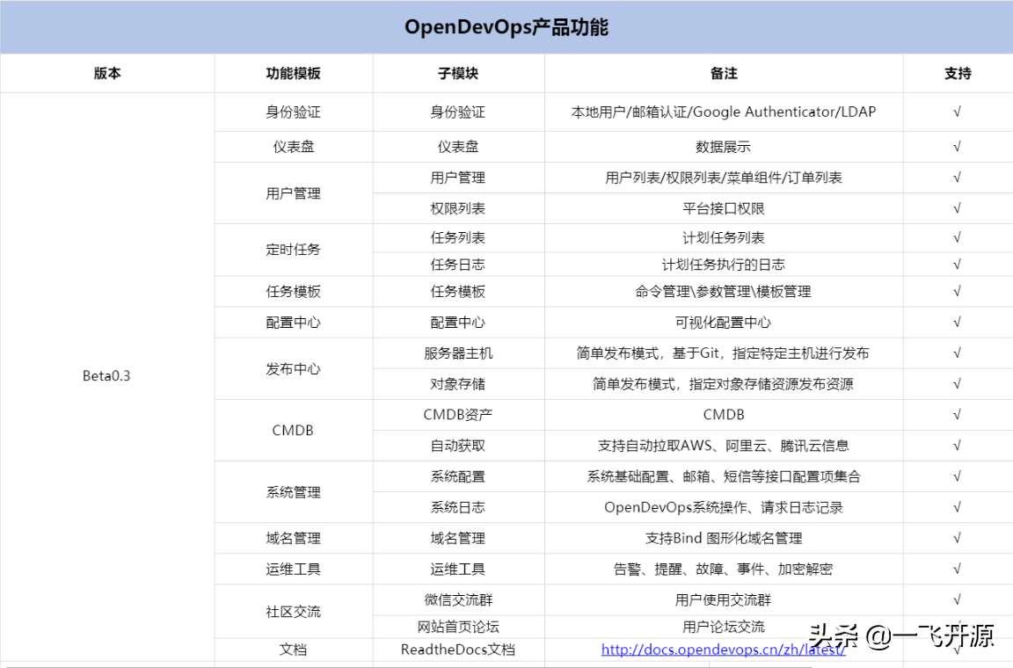Image resolution: width=1013 pixels, height=668 pixels.
Task: Click the 权限列表 sub-module cell
Action: (458, 208)
